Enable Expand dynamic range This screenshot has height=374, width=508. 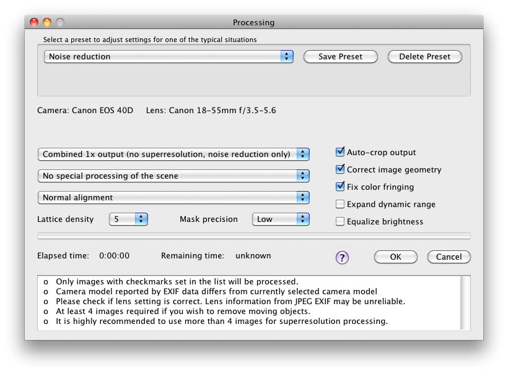point(340,204)
